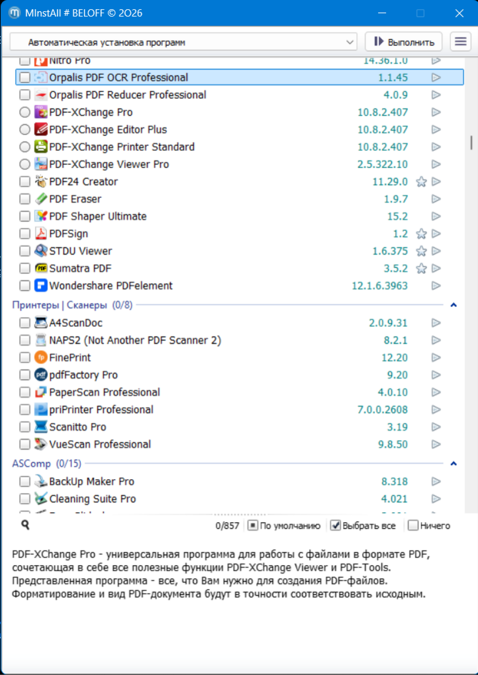This screenshot has width=478, height=675.
Task: Select the 'PDF Shaper Ultimate' row text
Action: (98, 216)
